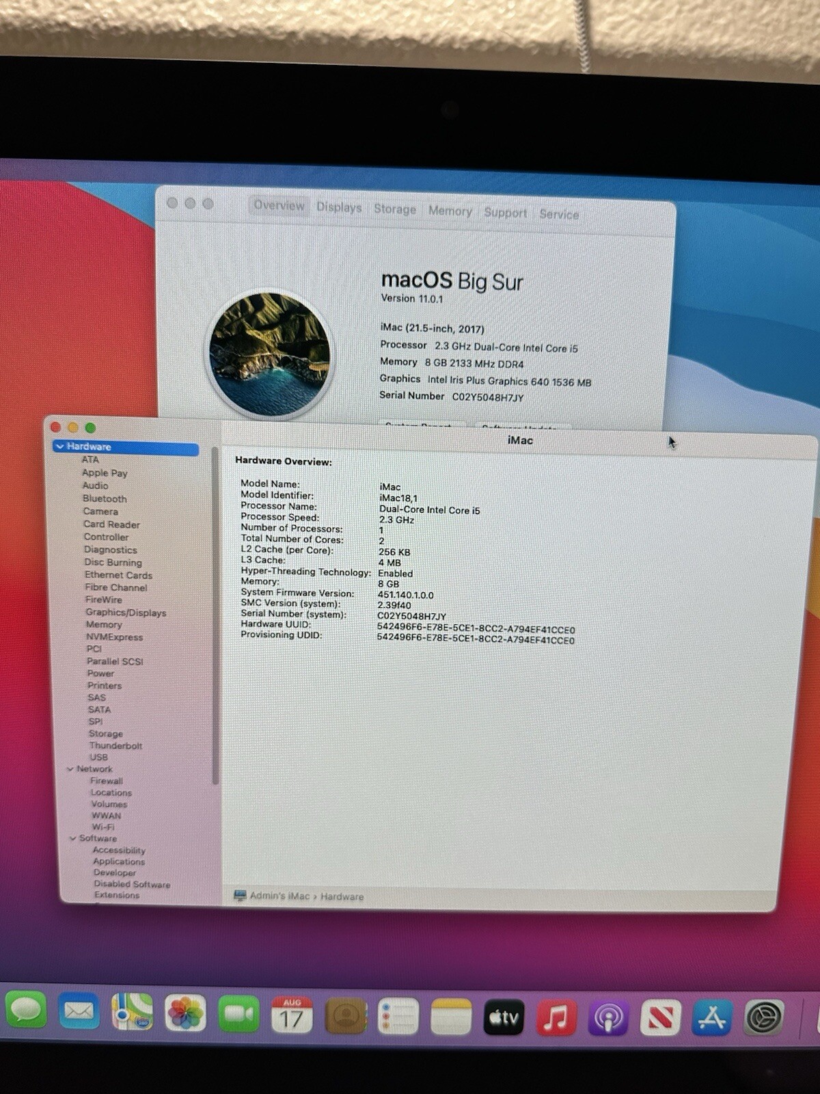This screenshot has width=820, height=1094.
Task: Select the Memory item in the sidebar
Action: tap(104, 624)
